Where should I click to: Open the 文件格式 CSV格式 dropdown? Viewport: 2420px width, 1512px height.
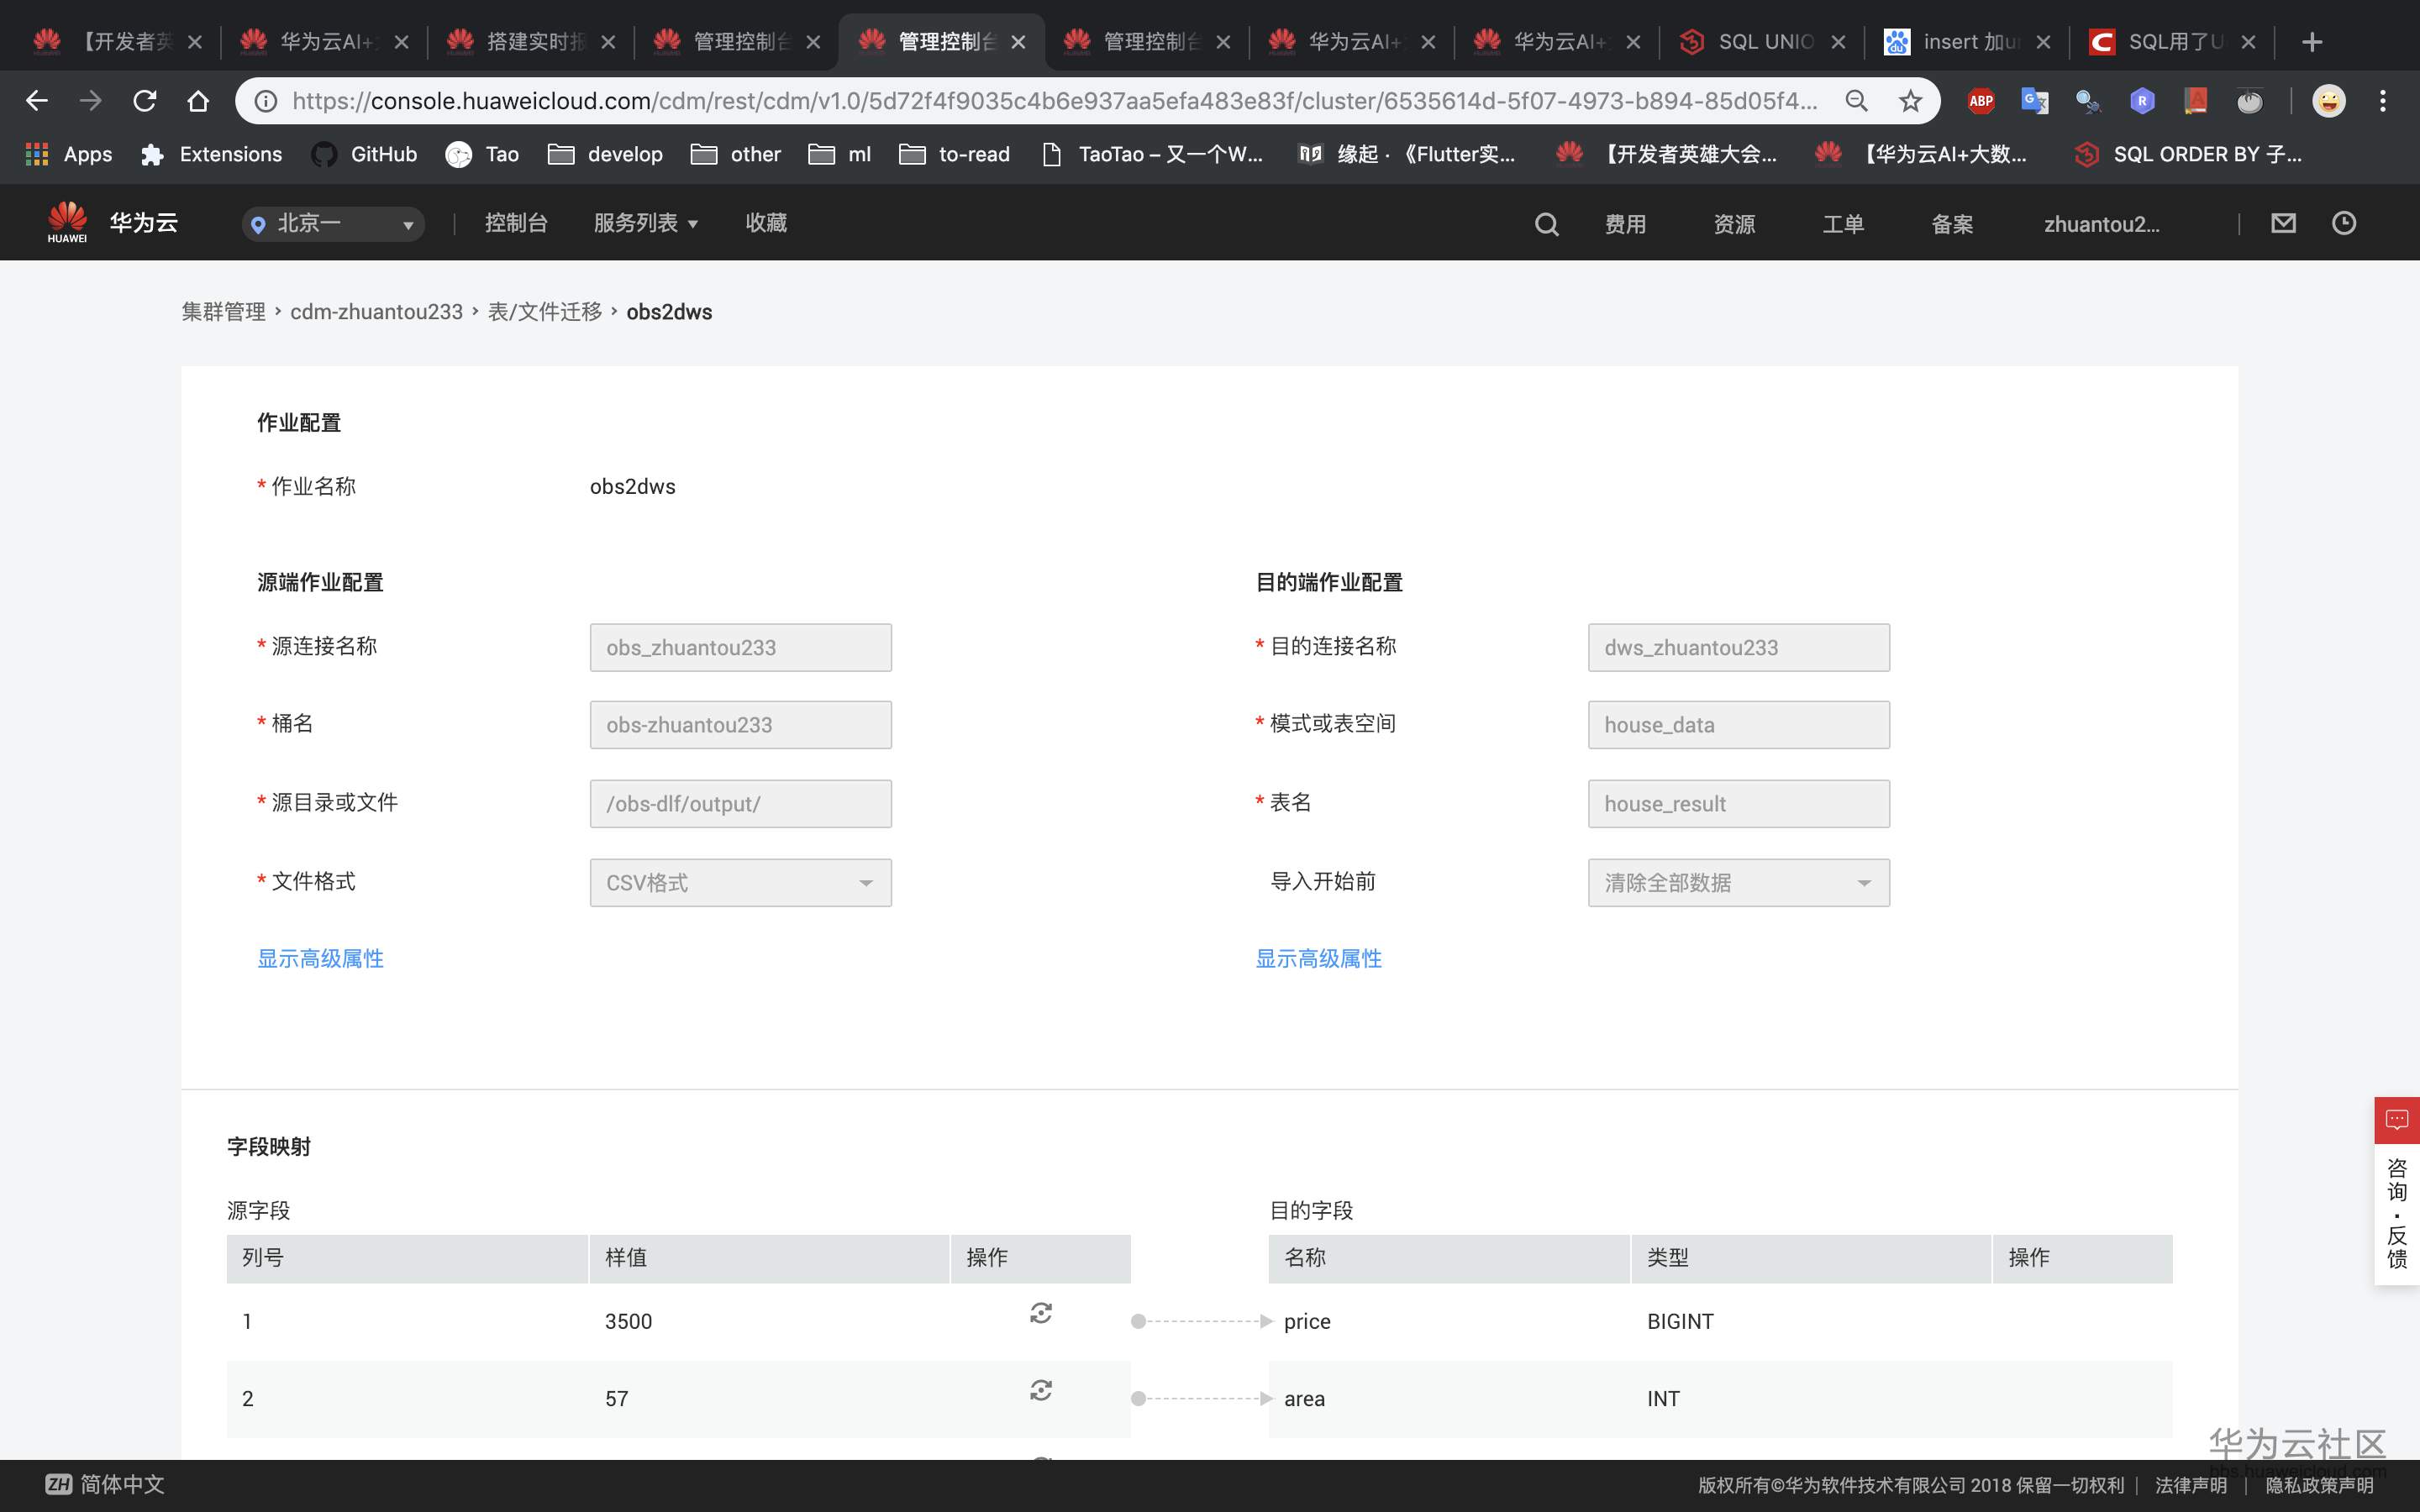tap(740, 883)
